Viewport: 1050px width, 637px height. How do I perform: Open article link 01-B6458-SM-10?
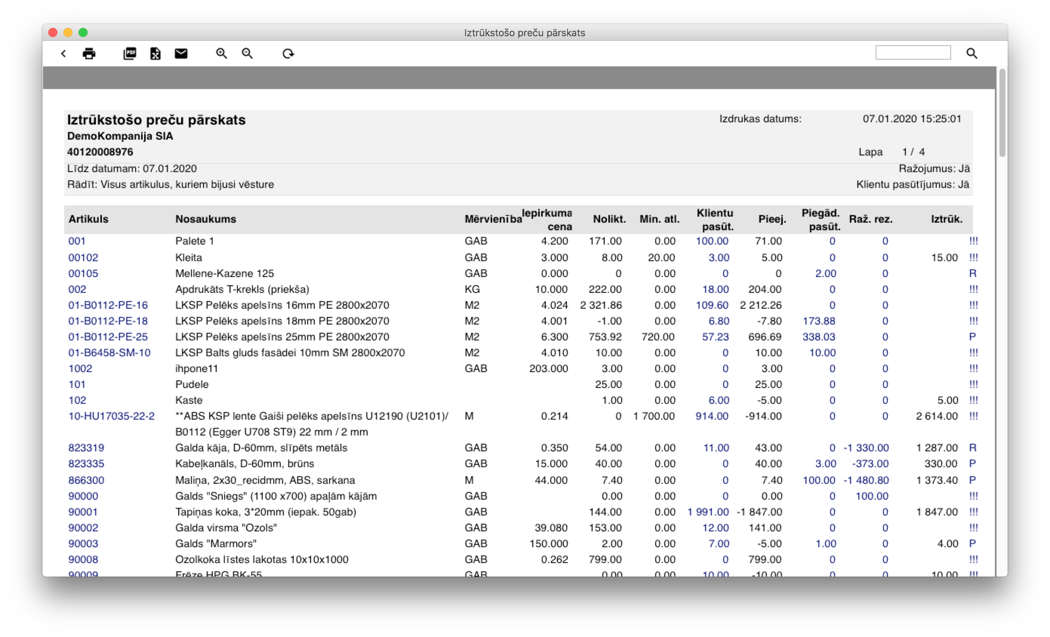point(109,353)
